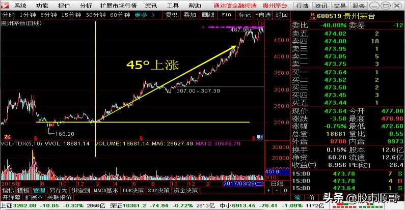This screenshot has width=405, height=210.
Task: Select the 1分钟 period
Action: tap(28, 15)
